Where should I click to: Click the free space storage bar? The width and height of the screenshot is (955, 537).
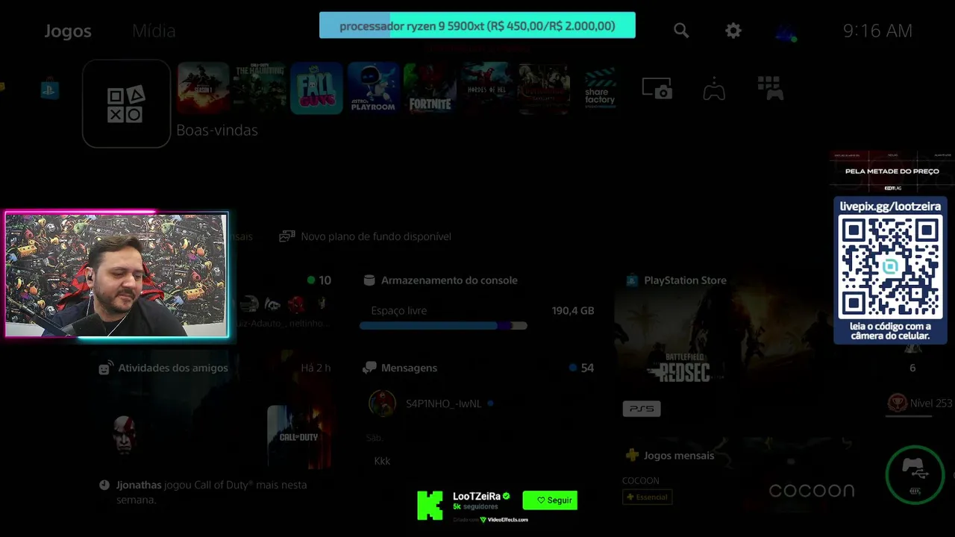coord(443,326)
